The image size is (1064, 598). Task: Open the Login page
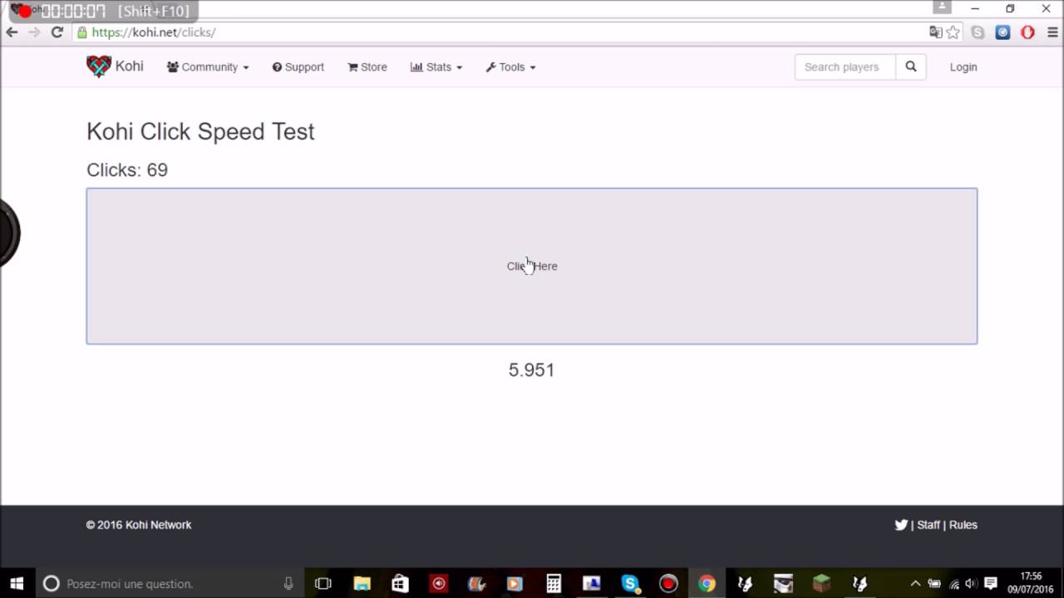[963, 67]
